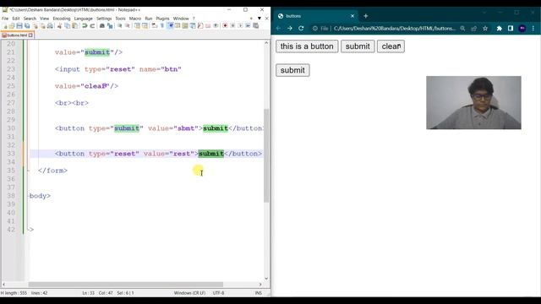541x304 pixels.
Task: Click the browser forward arrow
Action: coord(290,28)
